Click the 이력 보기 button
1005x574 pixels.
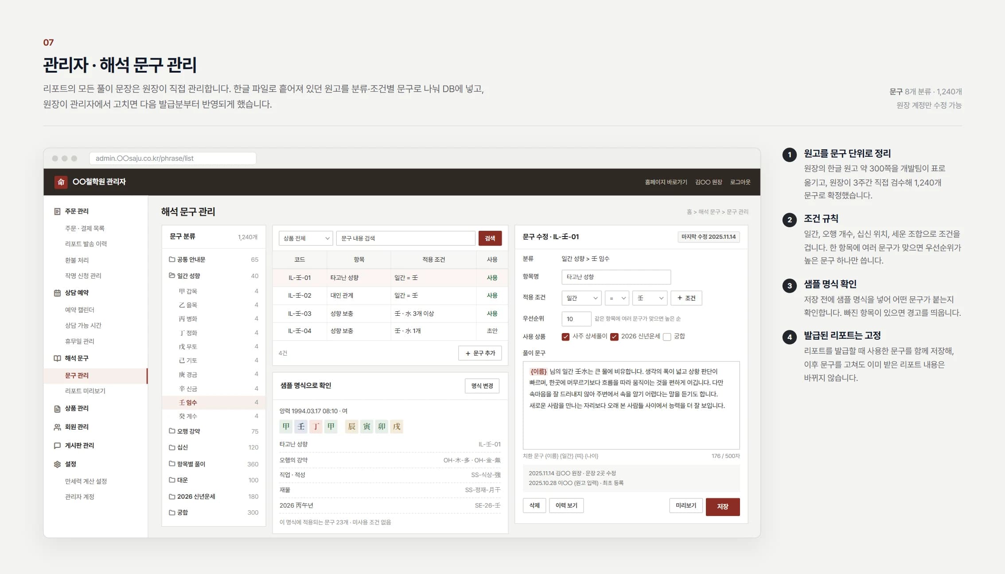(566, 505)
